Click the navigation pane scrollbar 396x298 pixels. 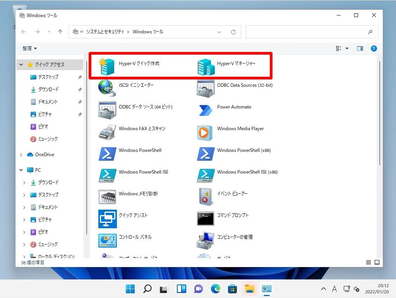87,148
